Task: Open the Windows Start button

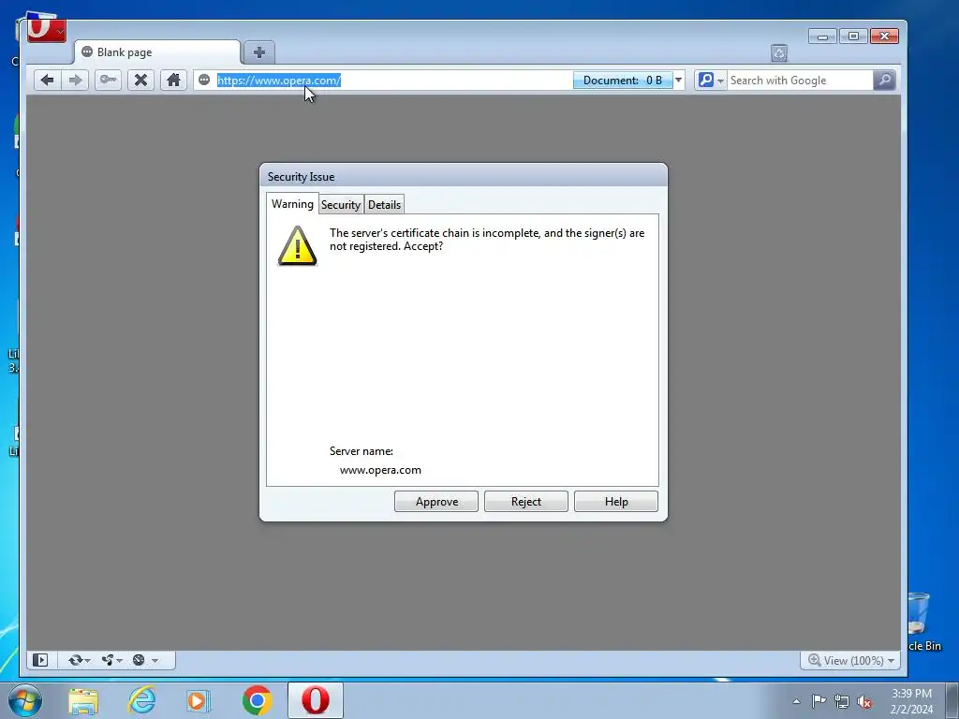Action: point(25,700)
